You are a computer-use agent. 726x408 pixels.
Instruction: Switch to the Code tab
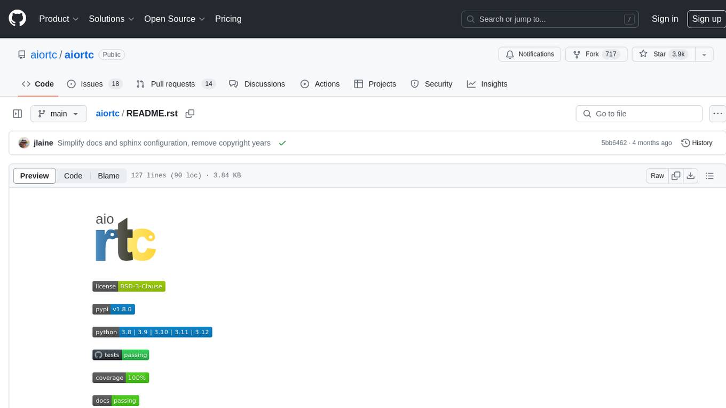click(38, 84)
